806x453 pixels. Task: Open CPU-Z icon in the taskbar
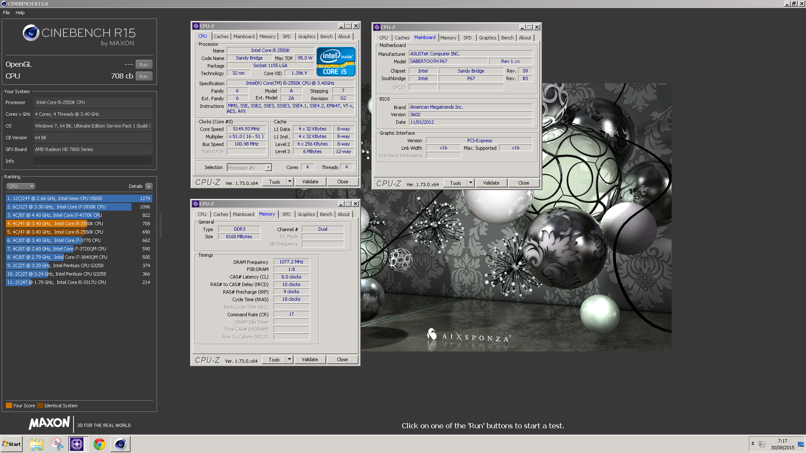click(x=77, y=444)
